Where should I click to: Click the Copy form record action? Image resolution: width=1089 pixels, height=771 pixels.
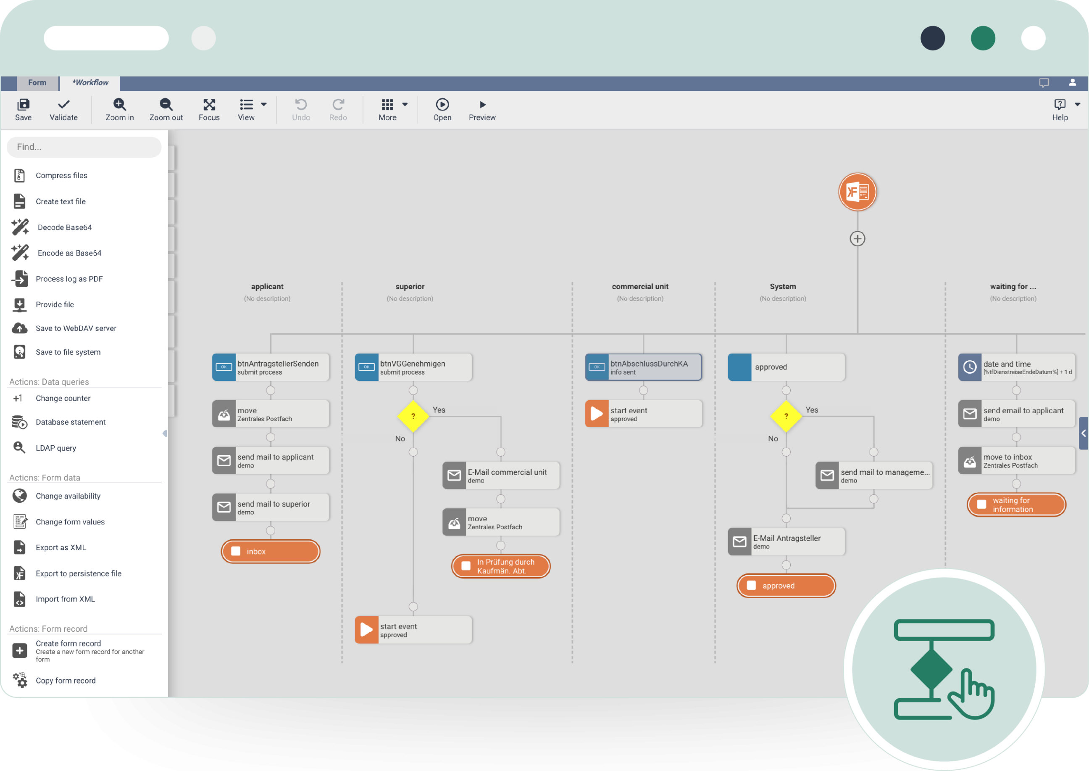66,680
